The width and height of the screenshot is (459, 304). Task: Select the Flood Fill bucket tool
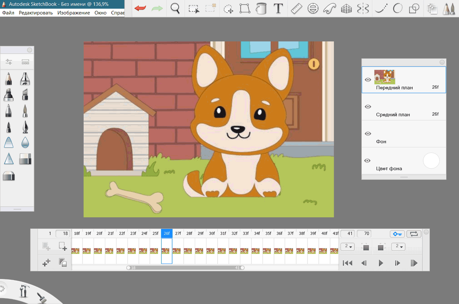click(x=261, y=8)
